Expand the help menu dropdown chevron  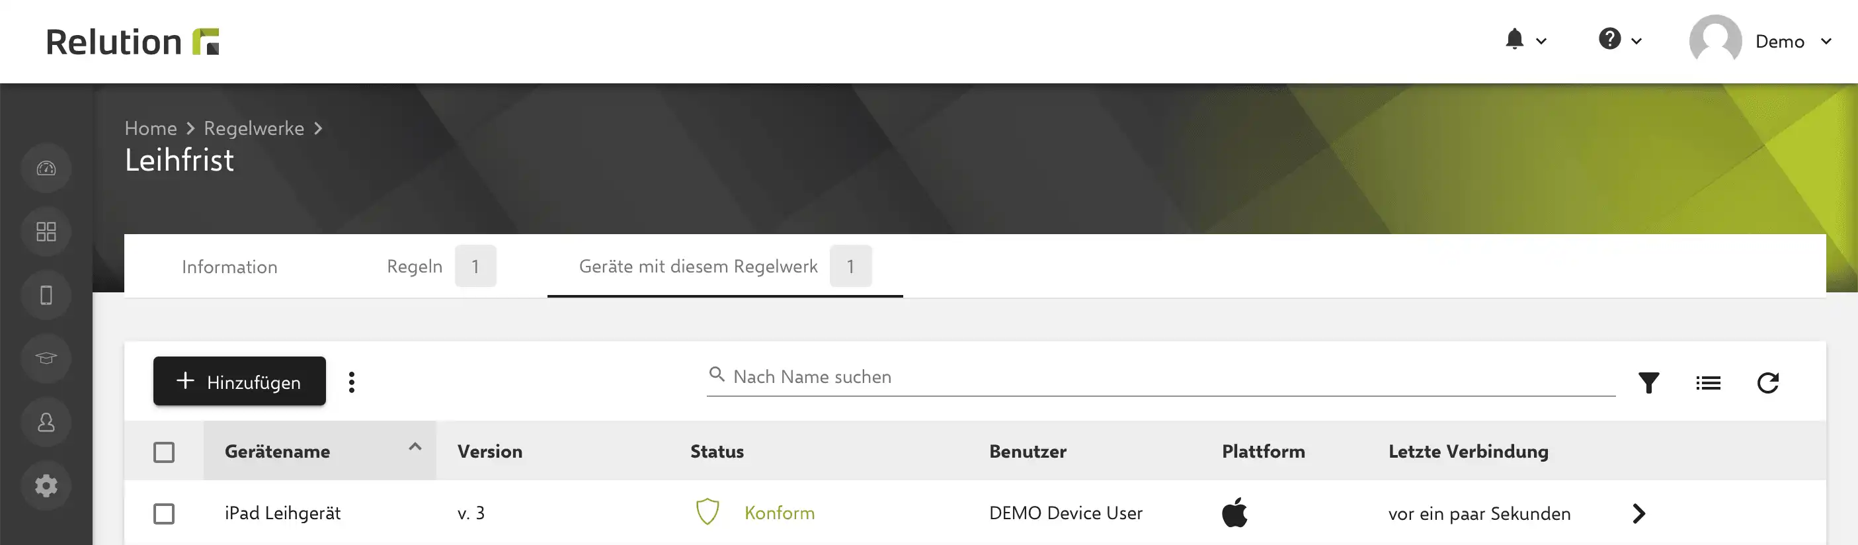1636,41
